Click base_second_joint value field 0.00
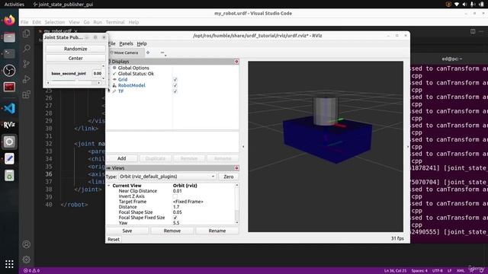 point(98,74)
